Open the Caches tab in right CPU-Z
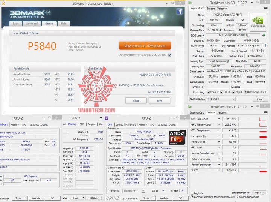Image resolution: width=271 pixels, height=202 pixels. [119, 124]
